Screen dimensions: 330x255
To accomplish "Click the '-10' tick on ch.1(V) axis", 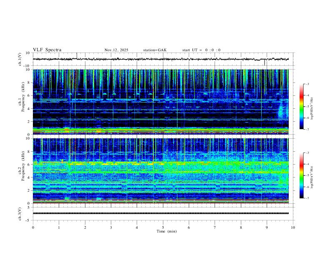I will [27, 66].
